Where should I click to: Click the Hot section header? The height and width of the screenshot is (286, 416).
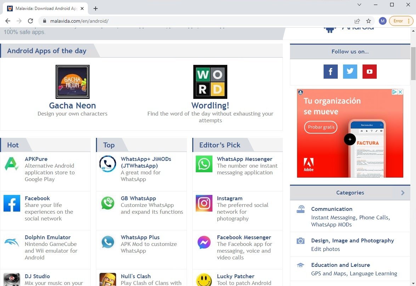click(13, 145)
